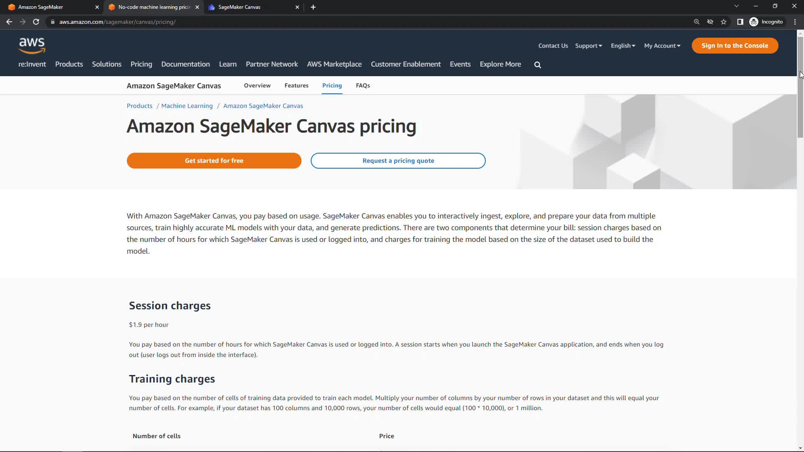Click the page vertical scrollbar thumb
Image resolution: width=804 pixels, height=452 pixels.
pyautogui.click(x=800, y=88)
